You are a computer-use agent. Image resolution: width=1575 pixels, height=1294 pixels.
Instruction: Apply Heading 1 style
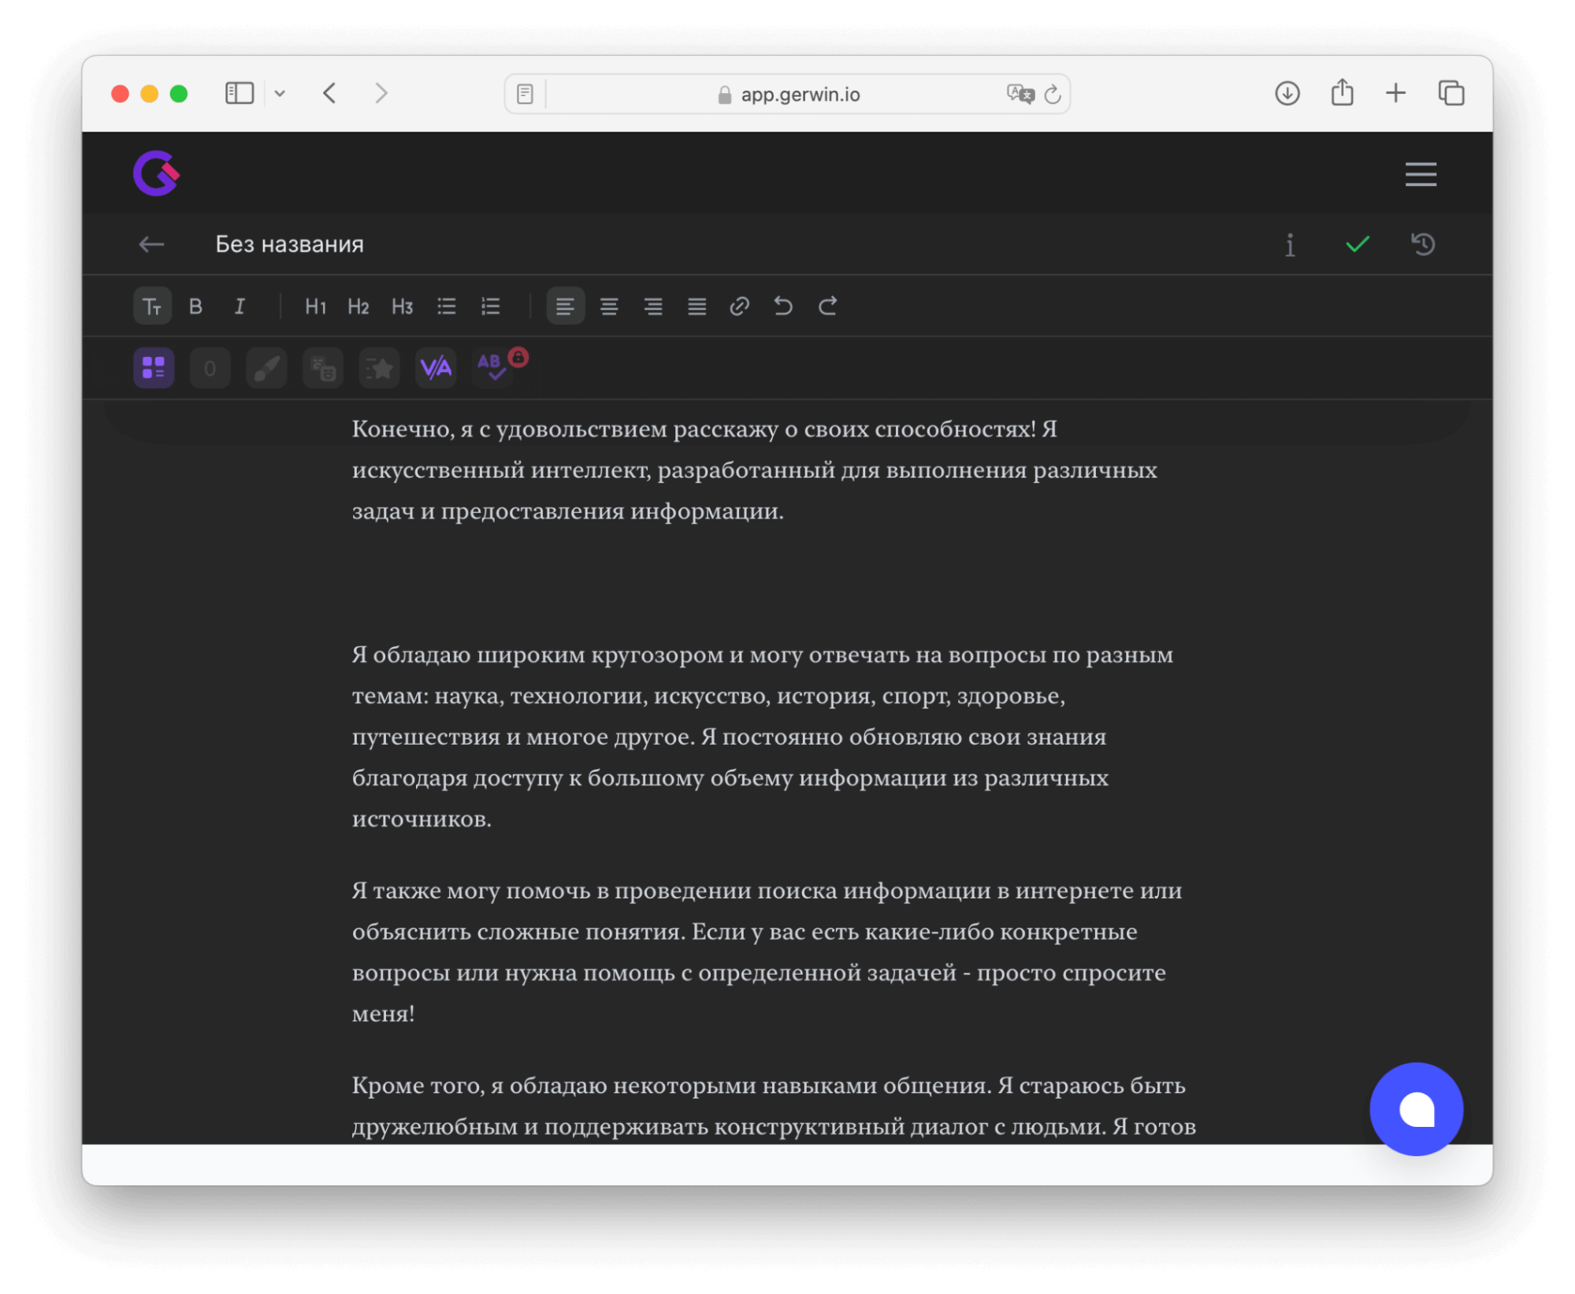(315, 307)
